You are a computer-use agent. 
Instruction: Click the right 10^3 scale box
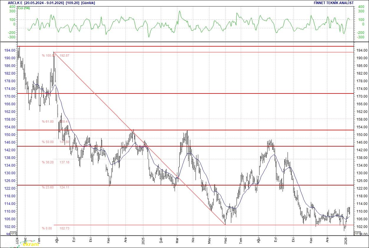click(356, 234)
